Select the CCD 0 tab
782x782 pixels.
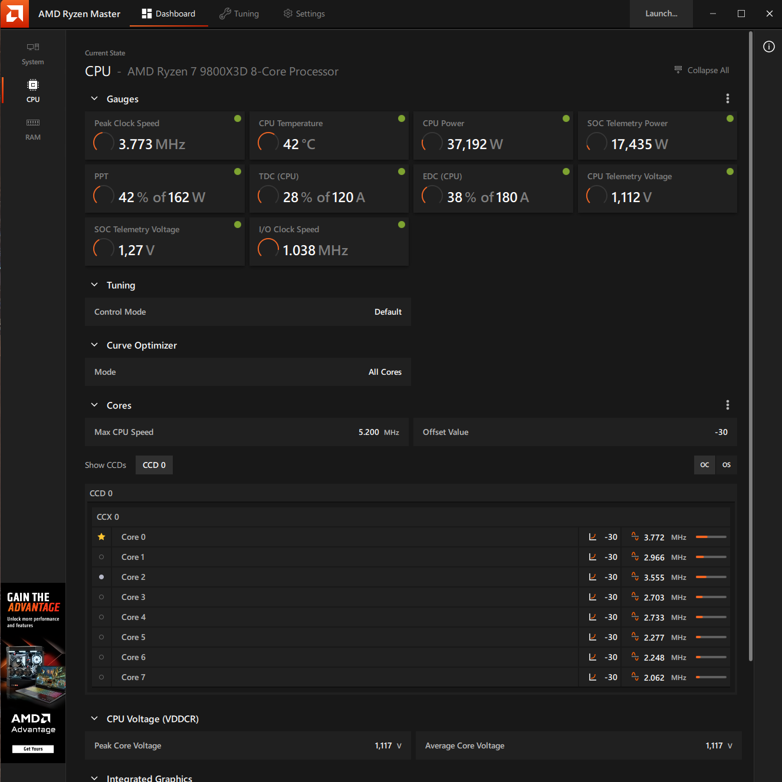click(x=154, y=465)
